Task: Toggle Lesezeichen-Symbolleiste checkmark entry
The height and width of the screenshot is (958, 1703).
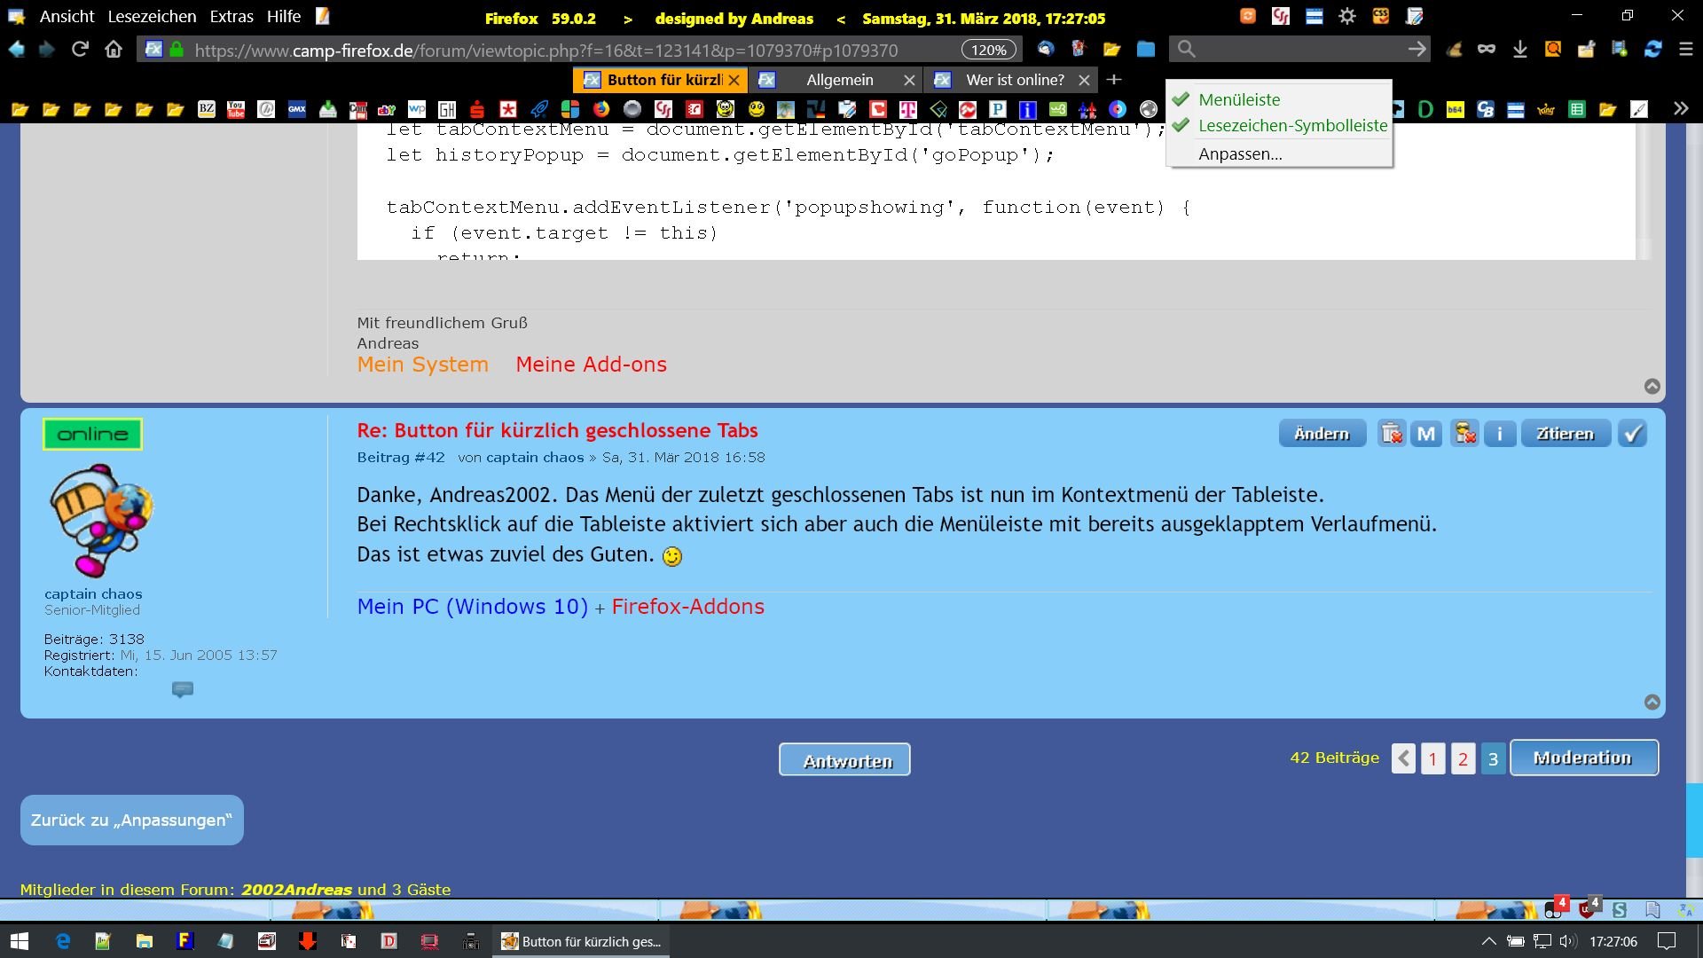Action: coord(1291,125)
